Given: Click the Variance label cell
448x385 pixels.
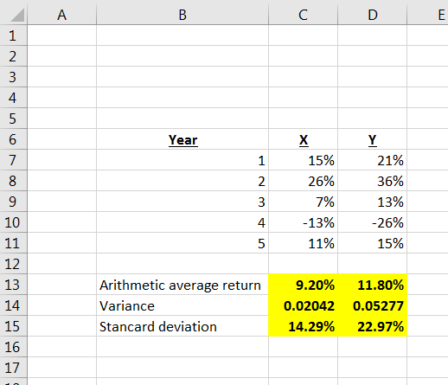Looking at the screenshot, I should coord(182,305).
